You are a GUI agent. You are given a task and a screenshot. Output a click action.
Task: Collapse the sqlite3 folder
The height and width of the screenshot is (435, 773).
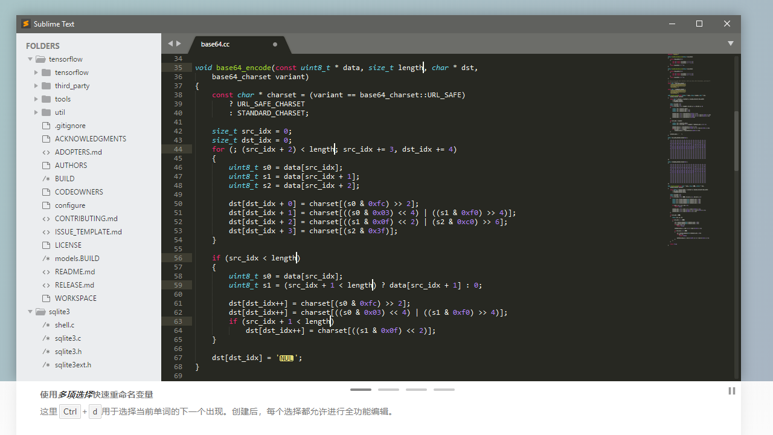click(30, 311)
